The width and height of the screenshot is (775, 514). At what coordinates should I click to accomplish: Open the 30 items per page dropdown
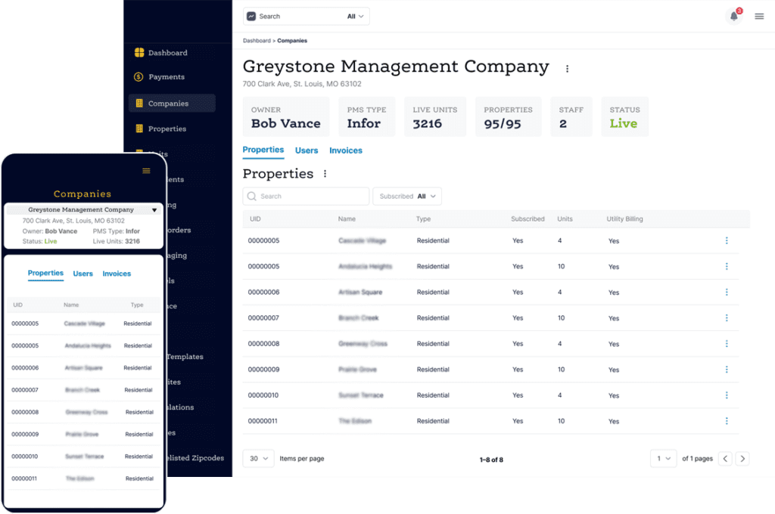[x=259, y=459]
